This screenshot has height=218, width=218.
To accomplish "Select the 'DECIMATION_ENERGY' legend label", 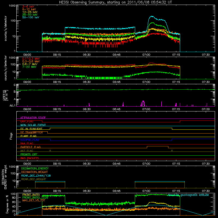I will click(35, 168).
